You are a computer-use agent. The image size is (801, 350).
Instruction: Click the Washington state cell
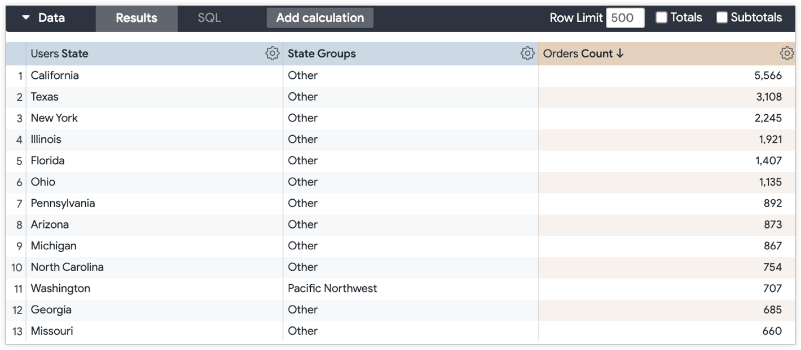(x=60, y=289)
